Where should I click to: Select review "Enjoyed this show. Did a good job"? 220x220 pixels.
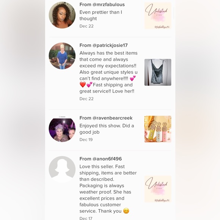point(107,129)
